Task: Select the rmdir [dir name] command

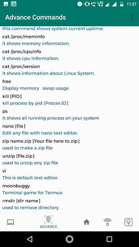Action: (21, 201)
